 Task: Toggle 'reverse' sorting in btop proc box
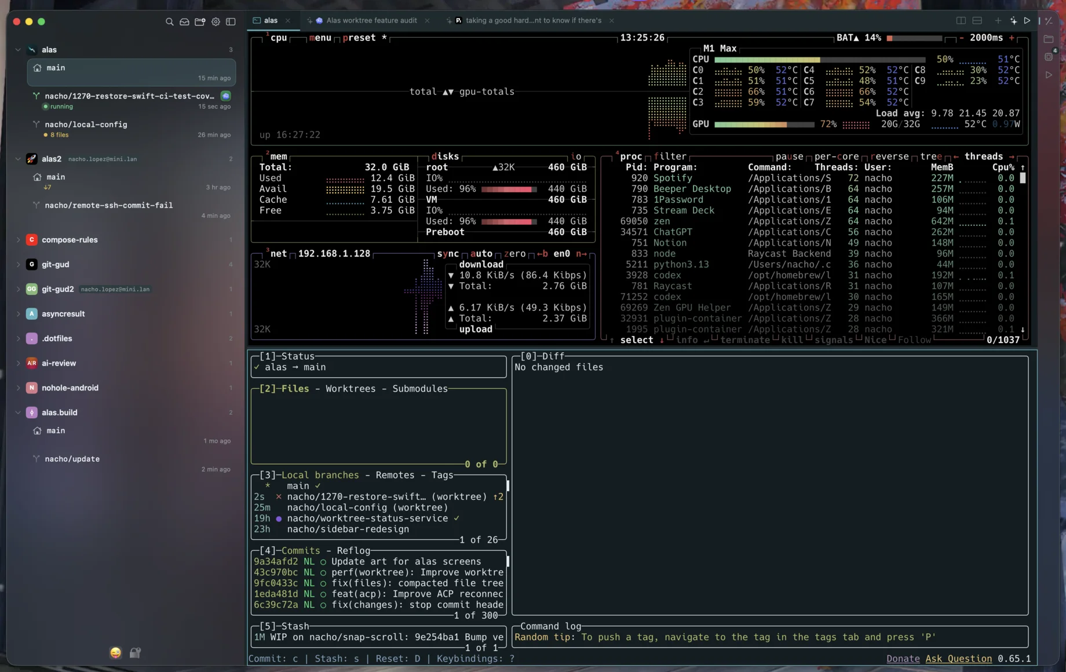pyautogui.click(x=889, y=156)
